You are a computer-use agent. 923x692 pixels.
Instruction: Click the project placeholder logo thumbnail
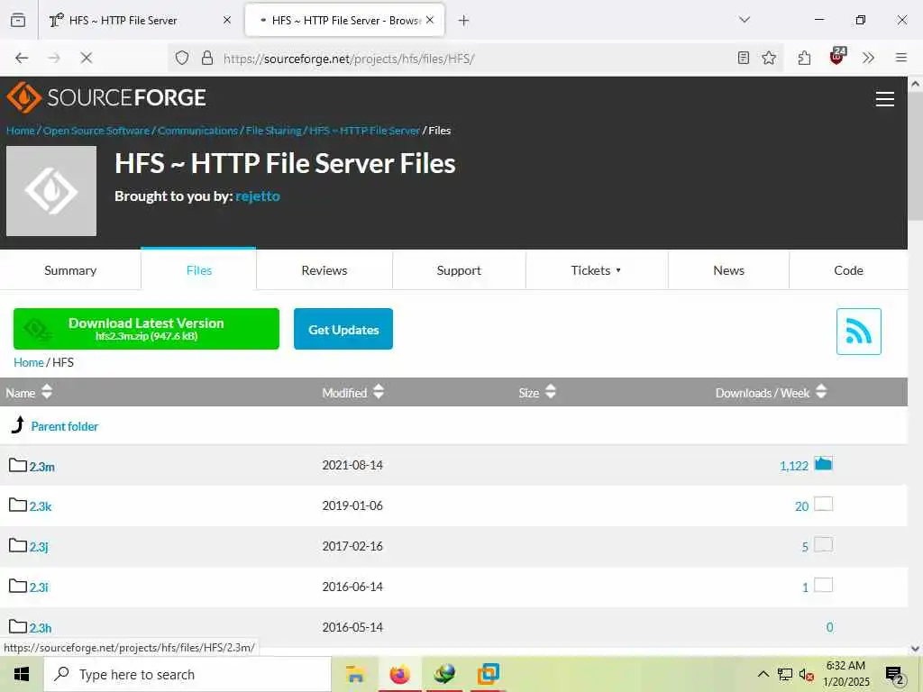tap(51, 191)
